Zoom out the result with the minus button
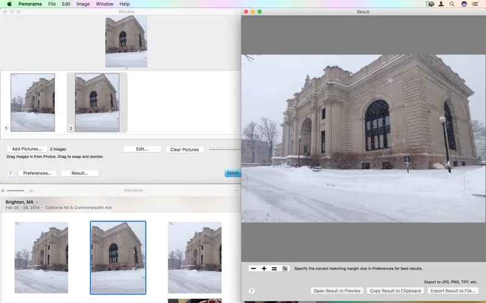This screenshot has height=303, width=486. point(253,268)
